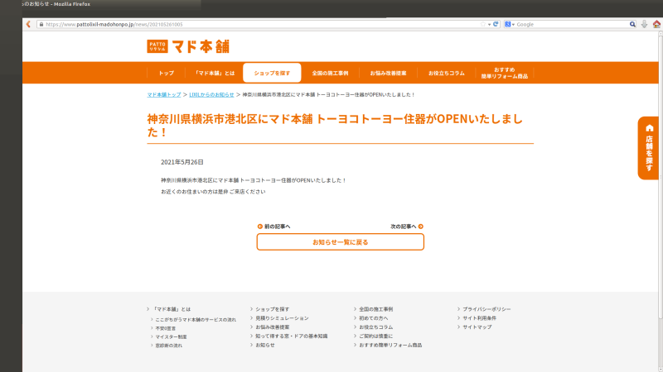Click the 店舗を探す side floating button
The height and width of the screenshot is (372, 663).
(x=649, y=148)
